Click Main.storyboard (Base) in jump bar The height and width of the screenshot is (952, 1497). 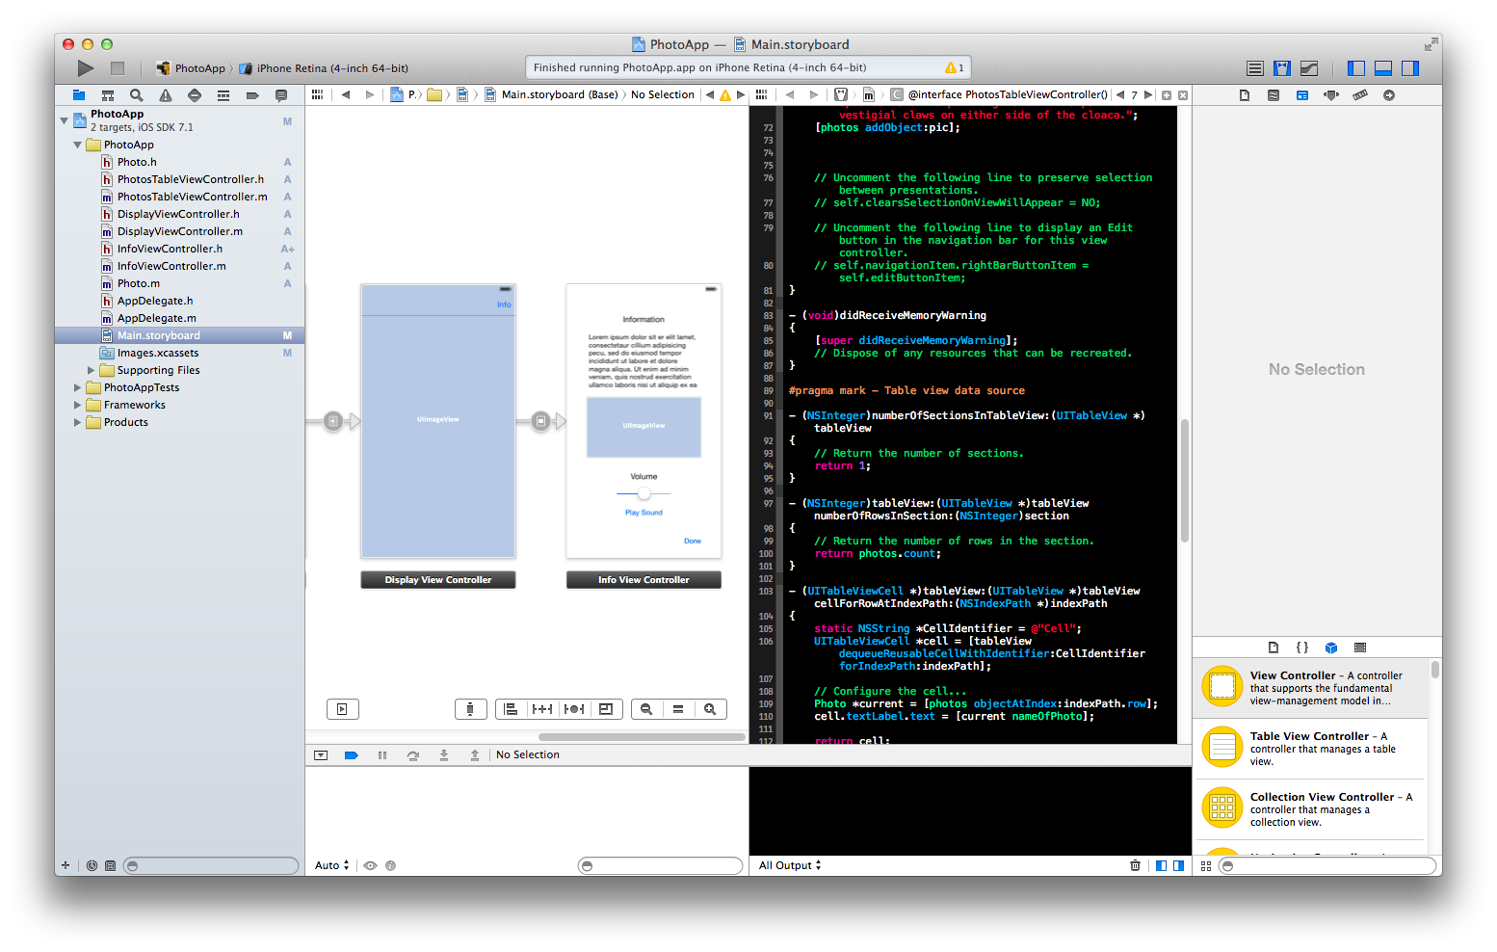tap(551, 94)
